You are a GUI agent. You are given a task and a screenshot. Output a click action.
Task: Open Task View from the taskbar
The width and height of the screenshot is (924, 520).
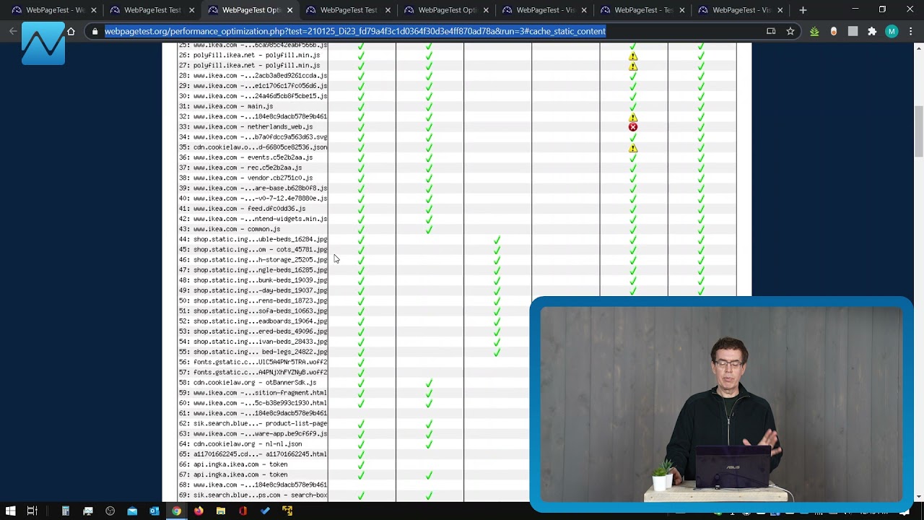pos(32,511)
